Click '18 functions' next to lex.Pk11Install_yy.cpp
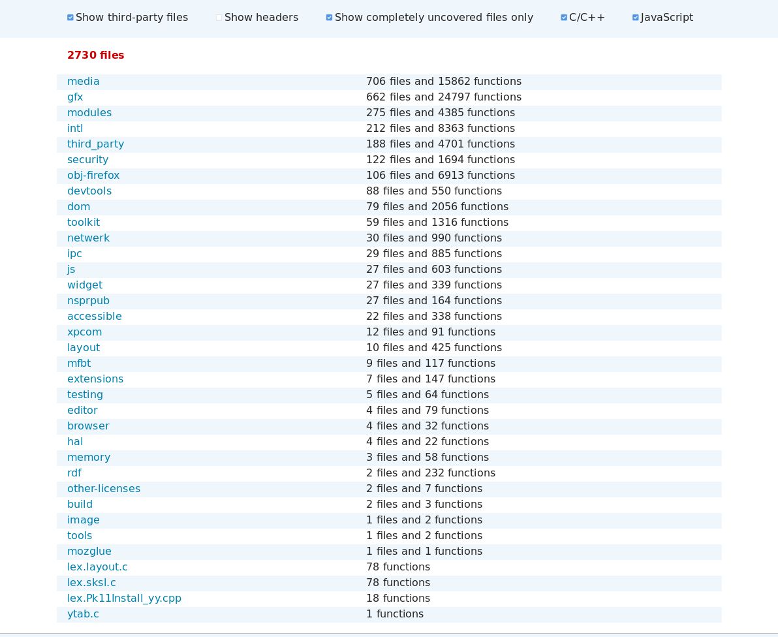 (398, 598)
